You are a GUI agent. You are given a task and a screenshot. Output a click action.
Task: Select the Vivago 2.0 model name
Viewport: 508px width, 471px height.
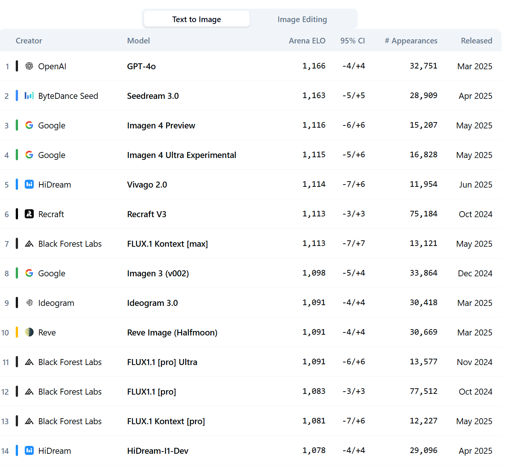pyautogui.click(x=147, y=185)
